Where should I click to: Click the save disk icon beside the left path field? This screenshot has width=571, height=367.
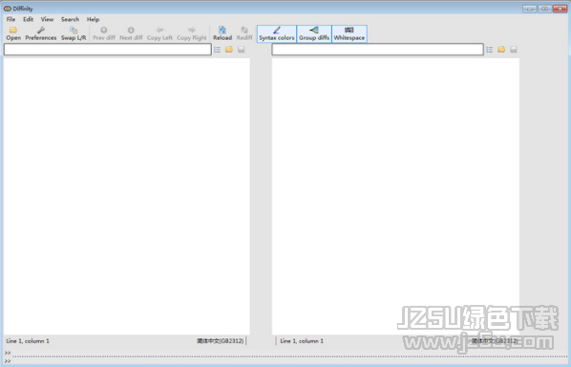click(x=241, y=49)
